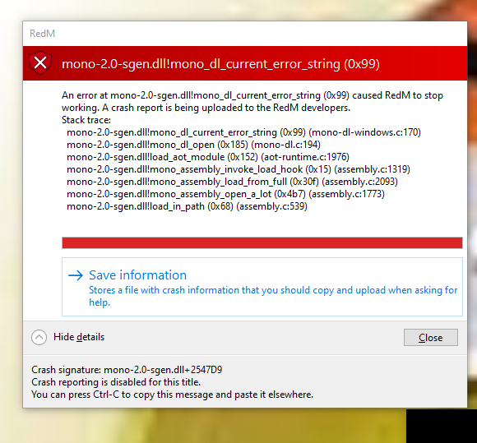Viewport: 477px width, 443px height.
Task: Select the mono_dl_open stack trace line
Action: 193,145
